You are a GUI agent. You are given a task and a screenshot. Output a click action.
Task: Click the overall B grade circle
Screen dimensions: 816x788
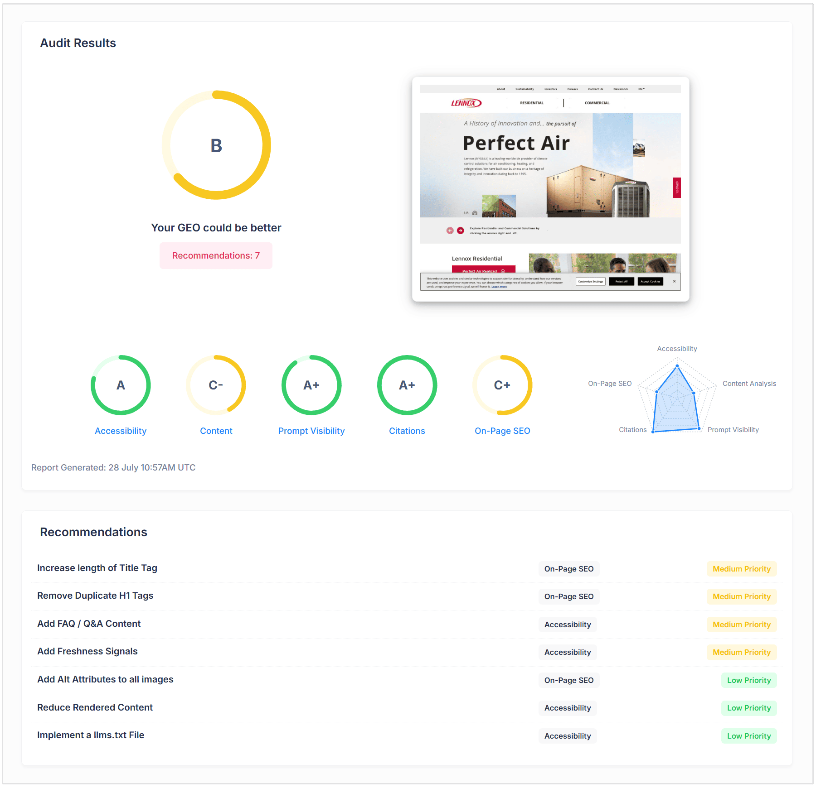pos(216,145)
